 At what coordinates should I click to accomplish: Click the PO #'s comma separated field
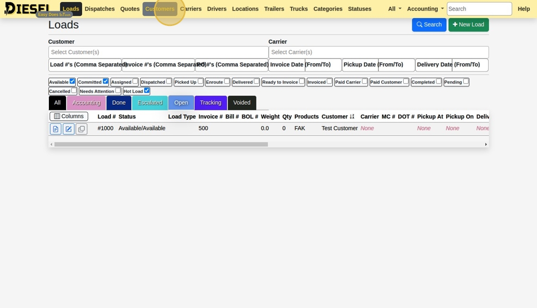tap(232, 65)
